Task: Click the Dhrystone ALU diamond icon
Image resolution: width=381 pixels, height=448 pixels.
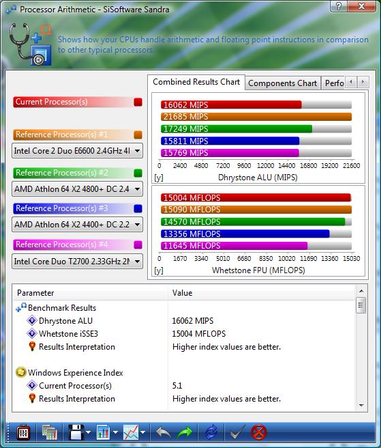Action: point(32,320)
